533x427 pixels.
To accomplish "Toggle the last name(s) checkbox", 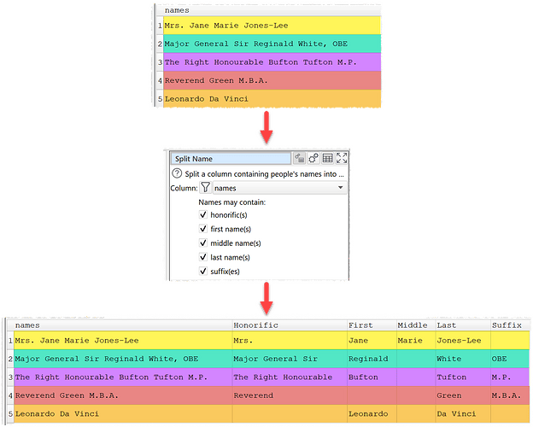I will (203, 257).
